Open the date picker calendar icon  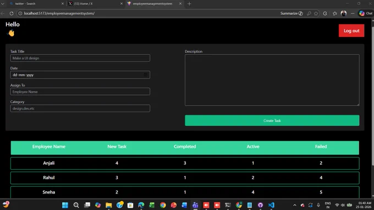[x=146, y=75]
